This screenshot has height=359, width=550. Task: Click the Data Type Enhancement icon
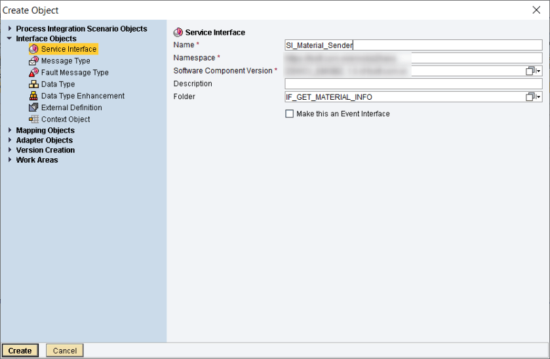(x=34, y=96)
